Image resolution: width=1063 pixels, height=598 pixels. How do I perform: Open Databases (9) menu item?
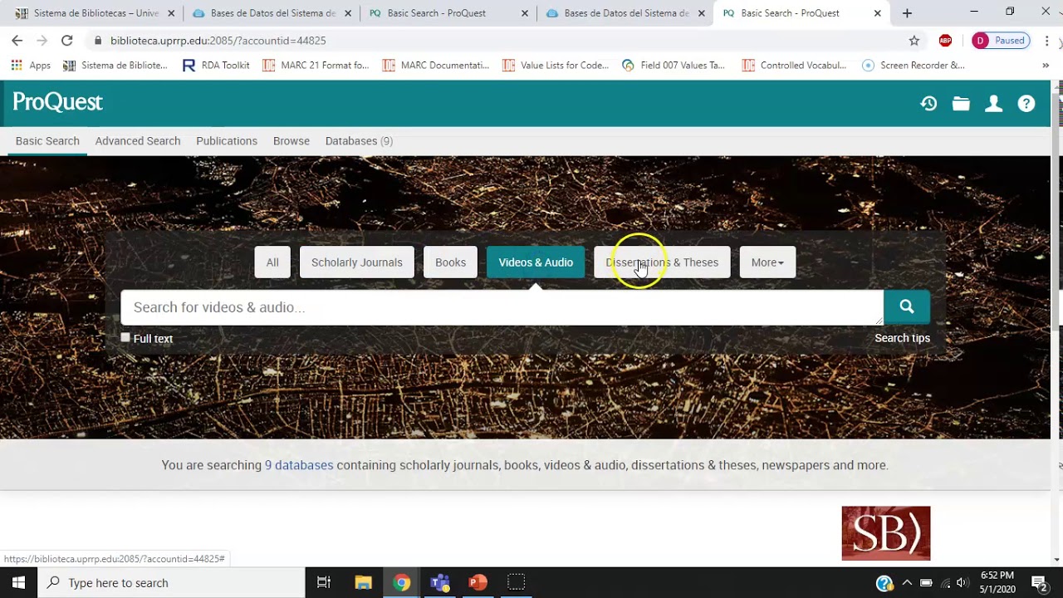359,141
